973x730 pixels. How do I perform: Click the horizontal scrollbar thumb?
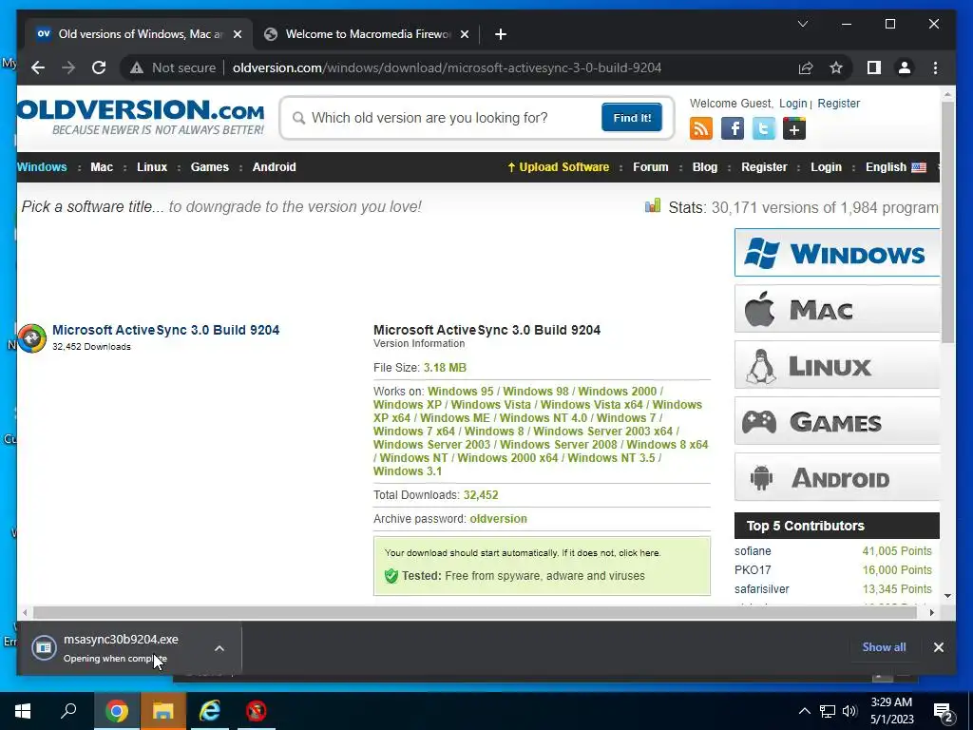475,613
